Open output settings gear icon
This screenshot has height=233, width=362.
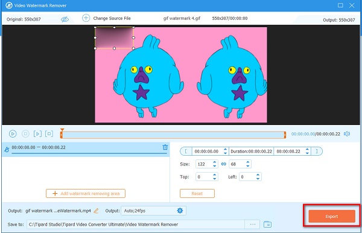coord(180,211)
